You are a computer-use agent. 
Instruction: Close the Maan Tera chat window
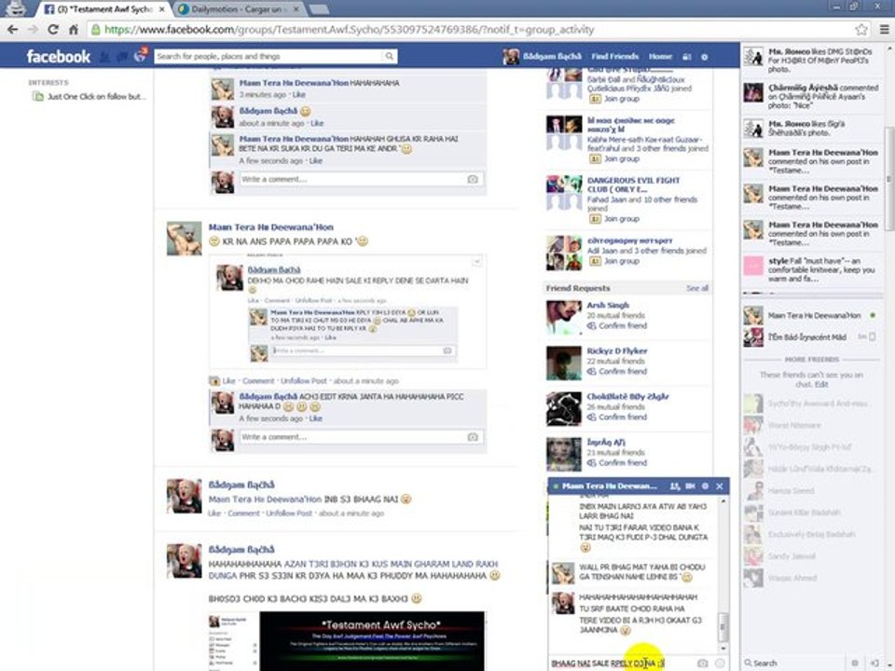[x=719, y=486]
